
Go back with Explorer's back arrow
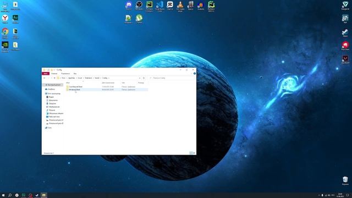pyautogui.click(x=45, y=78)
